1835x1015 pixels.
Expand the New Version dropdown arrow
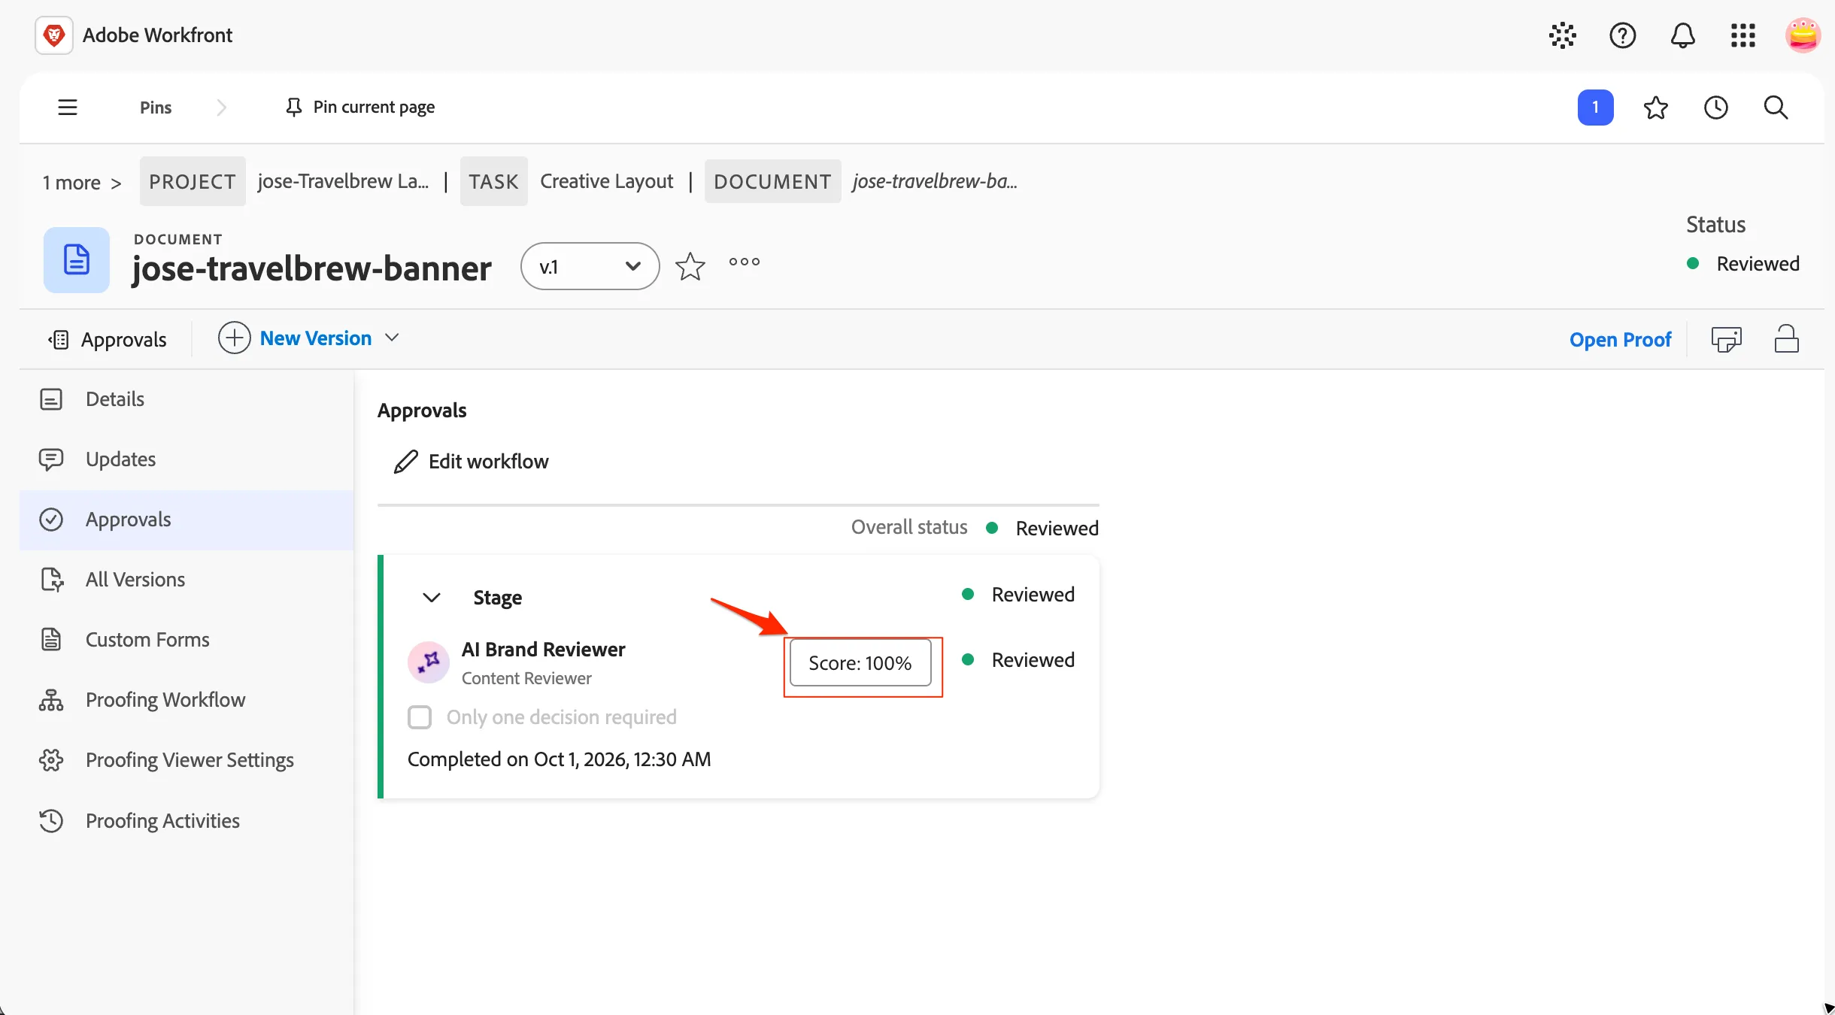click(393, 338)
